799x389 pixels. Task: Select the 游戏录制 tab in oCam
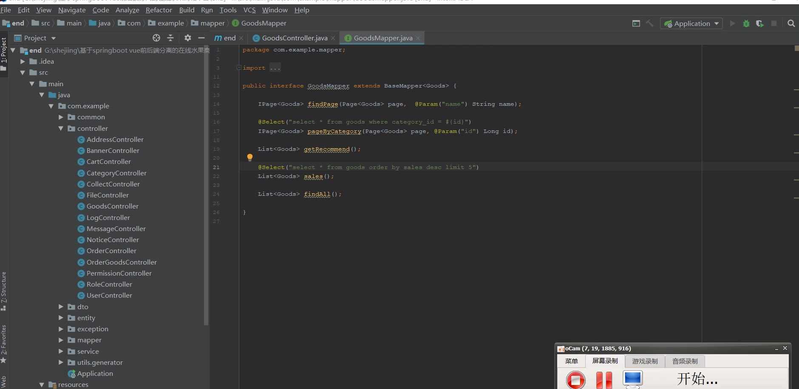pyautogui.click(x=645, y=361)
